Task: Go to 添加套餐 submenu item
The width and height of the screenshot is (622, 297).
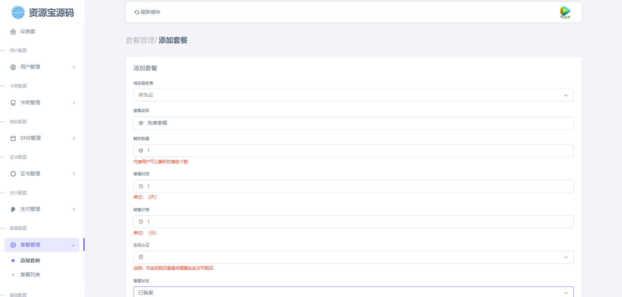Action: tap(30, 261)
